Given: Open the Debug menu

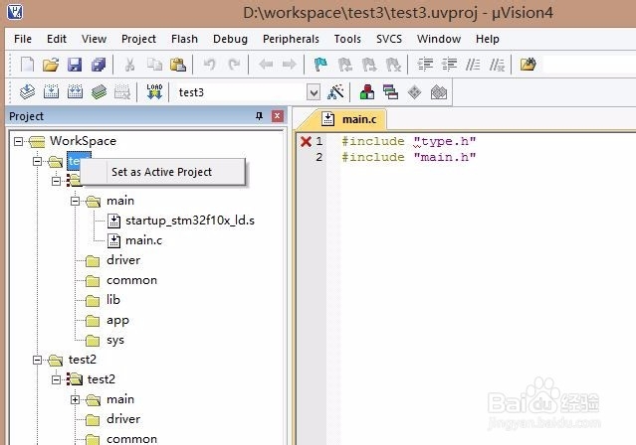Looking at the screenshot, I should pos(230,39).
